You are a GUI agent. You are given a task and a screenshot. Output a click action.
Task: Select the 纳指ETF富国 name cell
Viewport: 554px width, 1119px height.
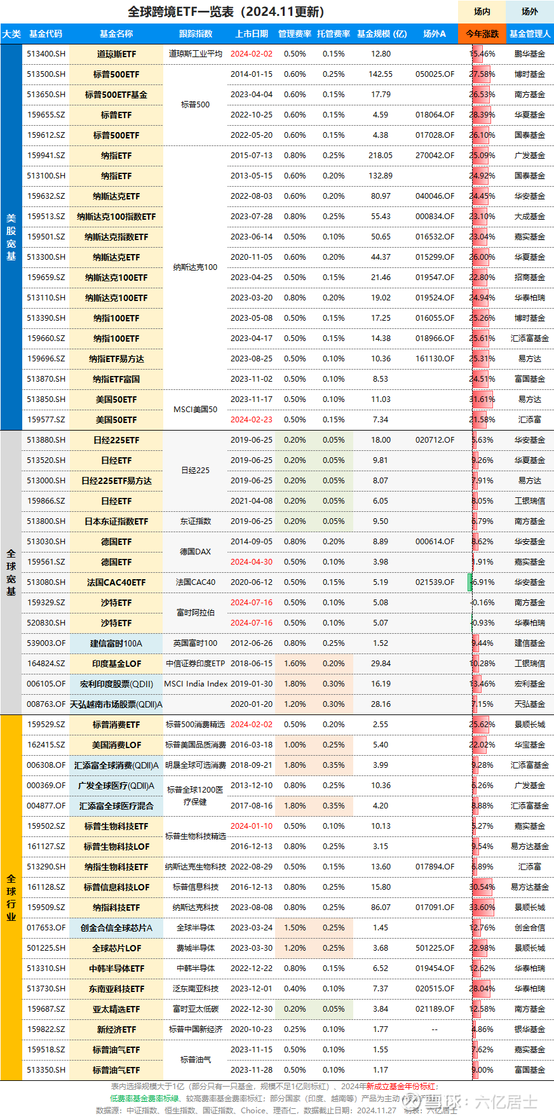point(116,379)
